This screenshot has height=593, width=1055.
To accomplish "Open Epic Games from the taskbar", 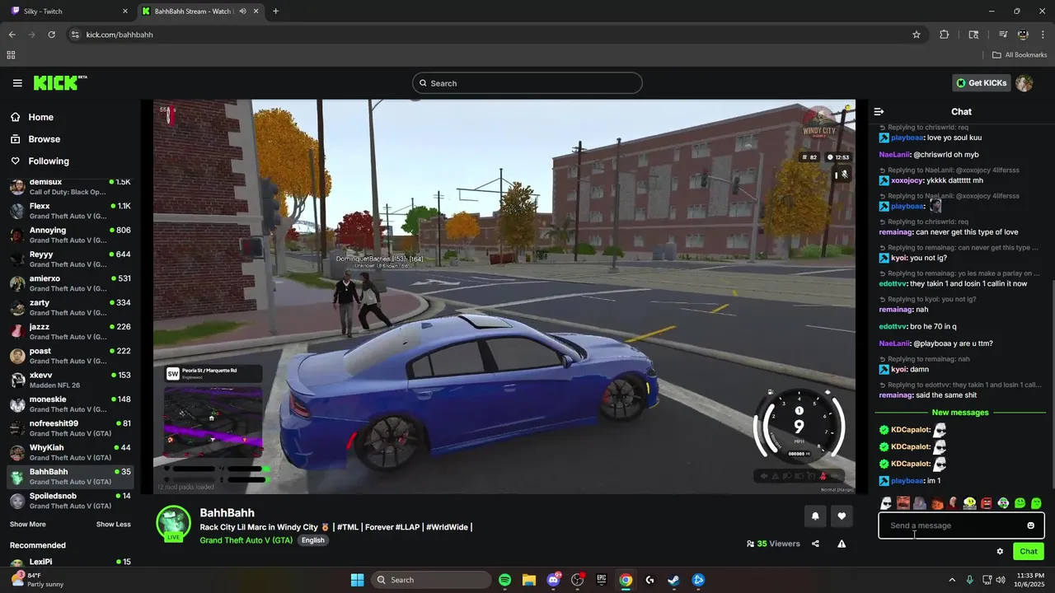I will coord(602,580).
